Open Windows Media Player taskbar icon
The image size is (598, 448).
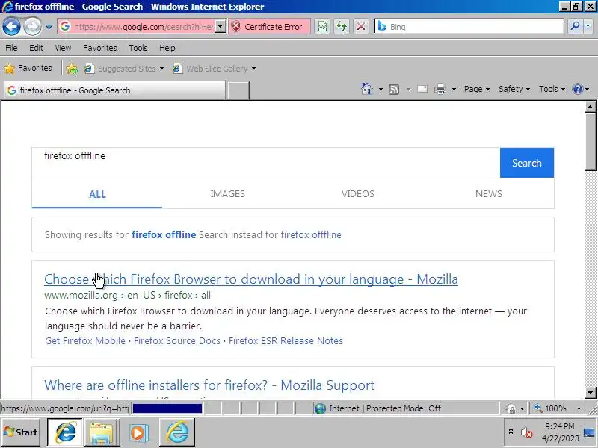(138, 432)
